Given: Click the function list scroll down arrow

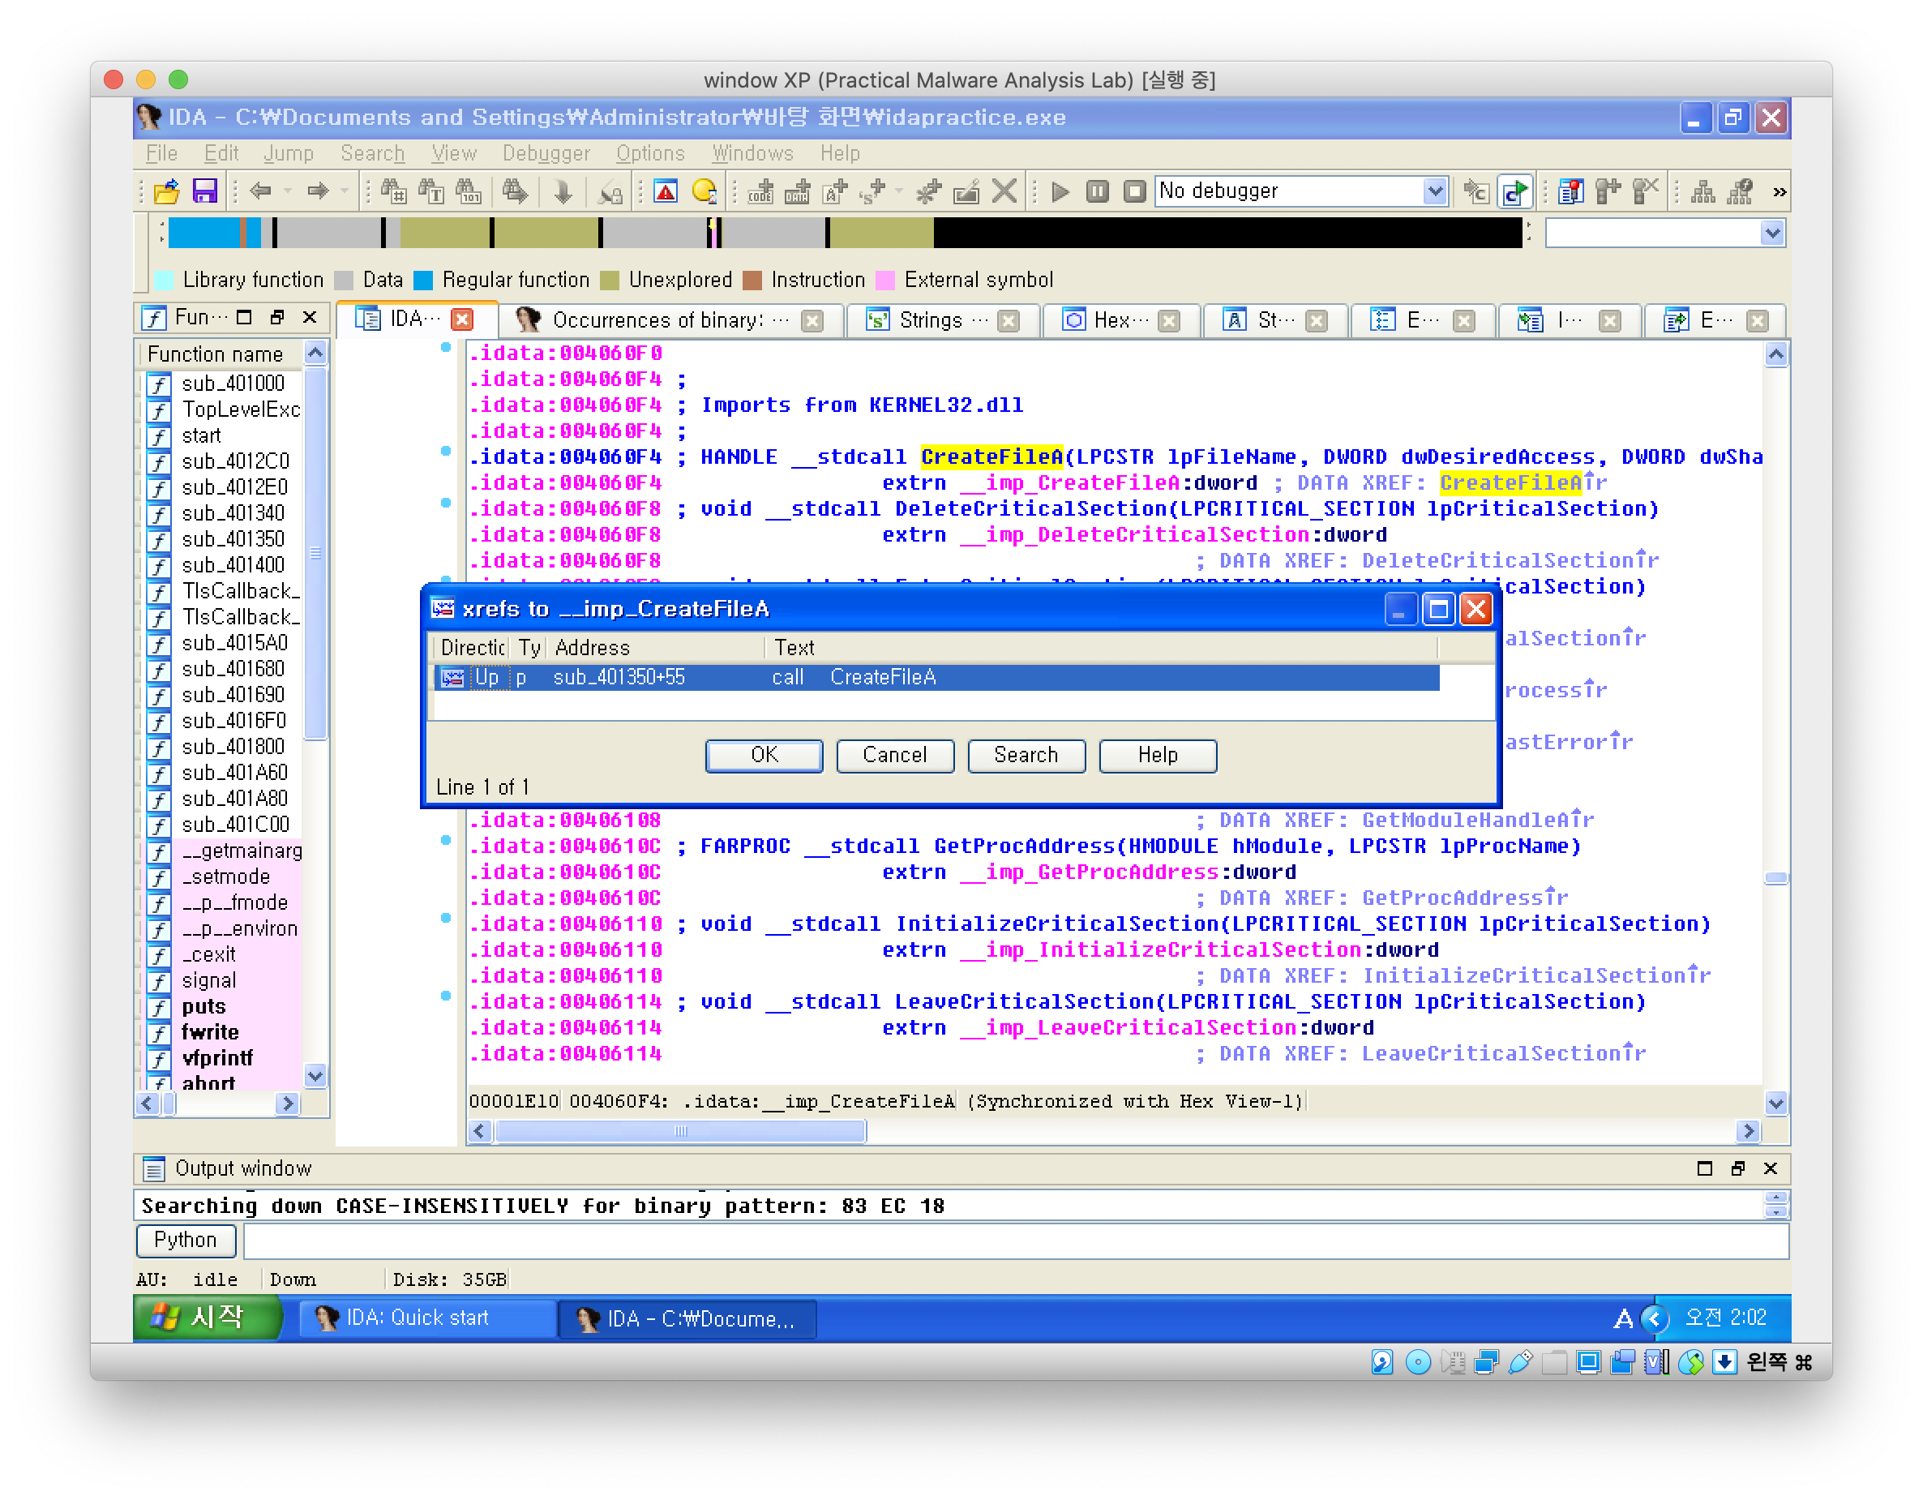Looking at the screenshot, I should (315, 1075).
